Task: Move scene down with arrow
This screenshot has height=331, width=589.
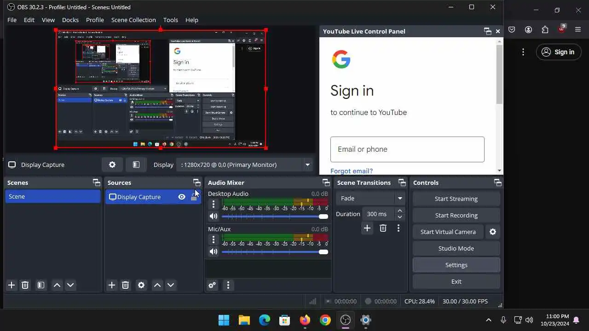Action: pos(70,285)
